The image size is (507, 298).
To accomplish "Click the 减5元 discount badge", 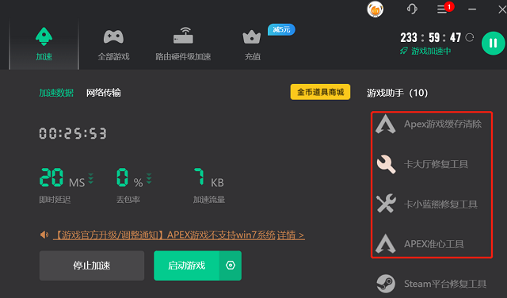I will (281, 30).
